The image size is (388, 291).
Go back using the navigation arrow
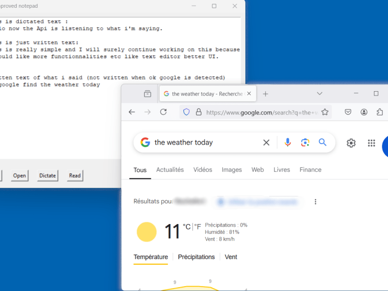[131, 112]
